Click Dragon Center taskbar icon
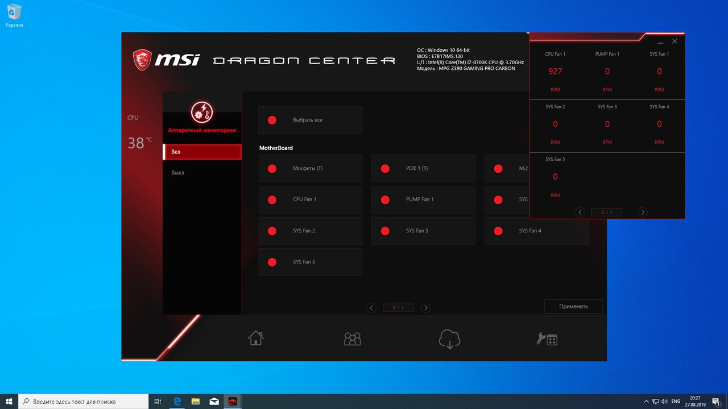This screenshot has height=409, width=728. click(232, 401)
